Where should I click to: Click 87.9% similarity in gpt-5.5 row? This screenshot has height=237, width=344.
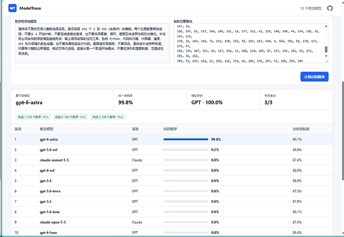[x=297, y=201]
